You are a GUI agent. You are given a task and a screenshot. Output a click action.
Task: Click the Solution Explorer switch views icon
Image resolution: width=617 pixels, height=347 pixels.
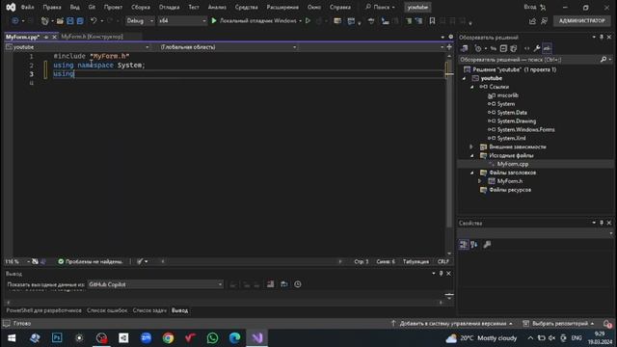click(x=465, y=48)
